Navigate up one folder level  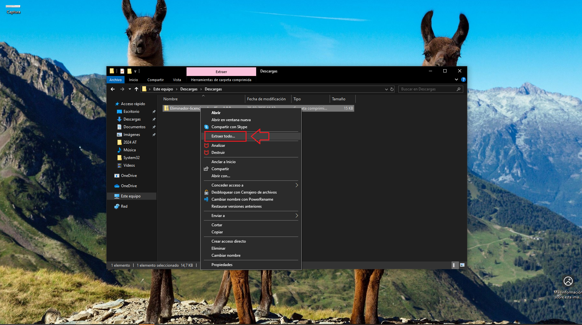click(x=136, y=89)
